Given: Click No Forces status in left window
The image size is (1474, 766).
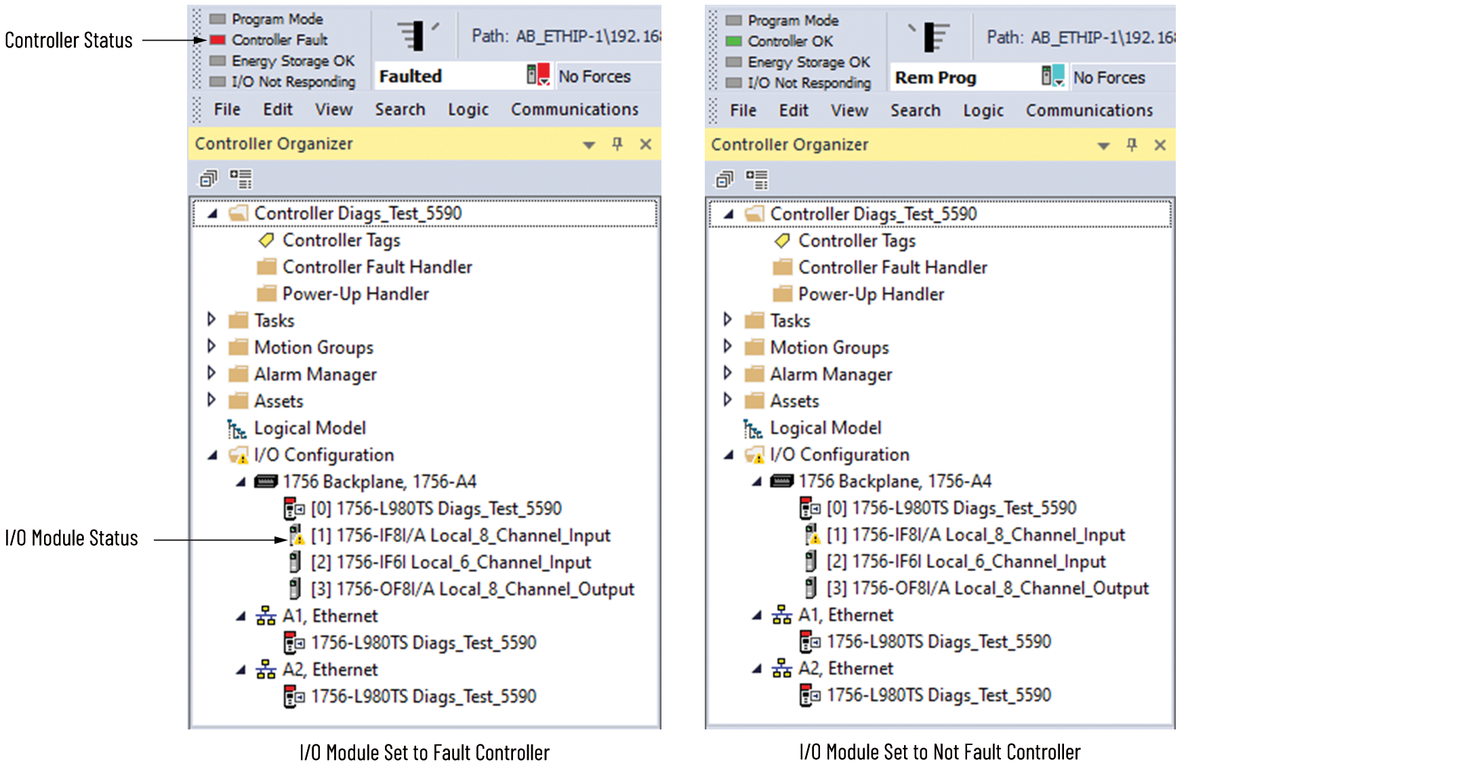Looking at the screenshot, I should pyautogui.click(x=594, y=77).
